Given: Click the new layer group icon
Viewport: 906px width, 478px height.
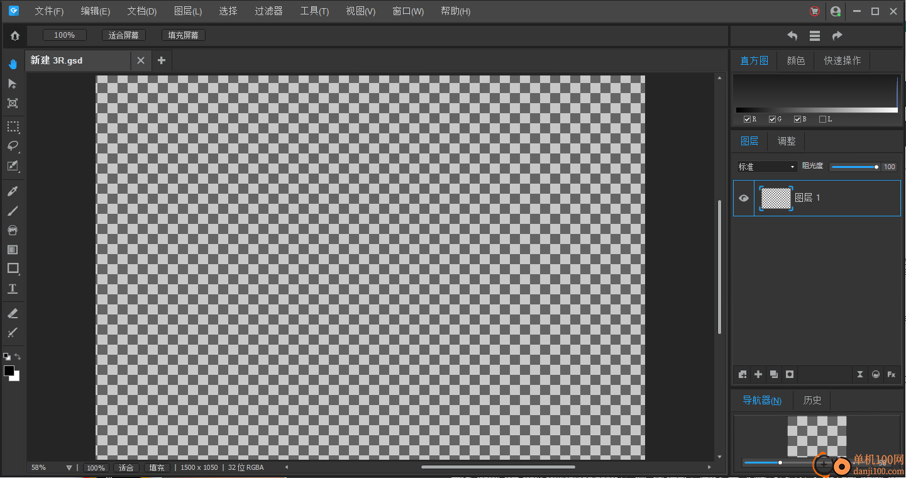Looking at the screenshot, I should pos(743,374).
